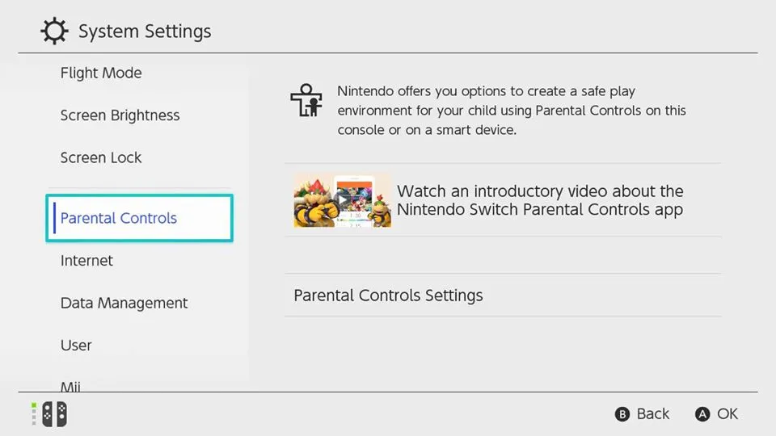
Task: Watch the introductory video about Parental Controls app
Action: point(503,200)
